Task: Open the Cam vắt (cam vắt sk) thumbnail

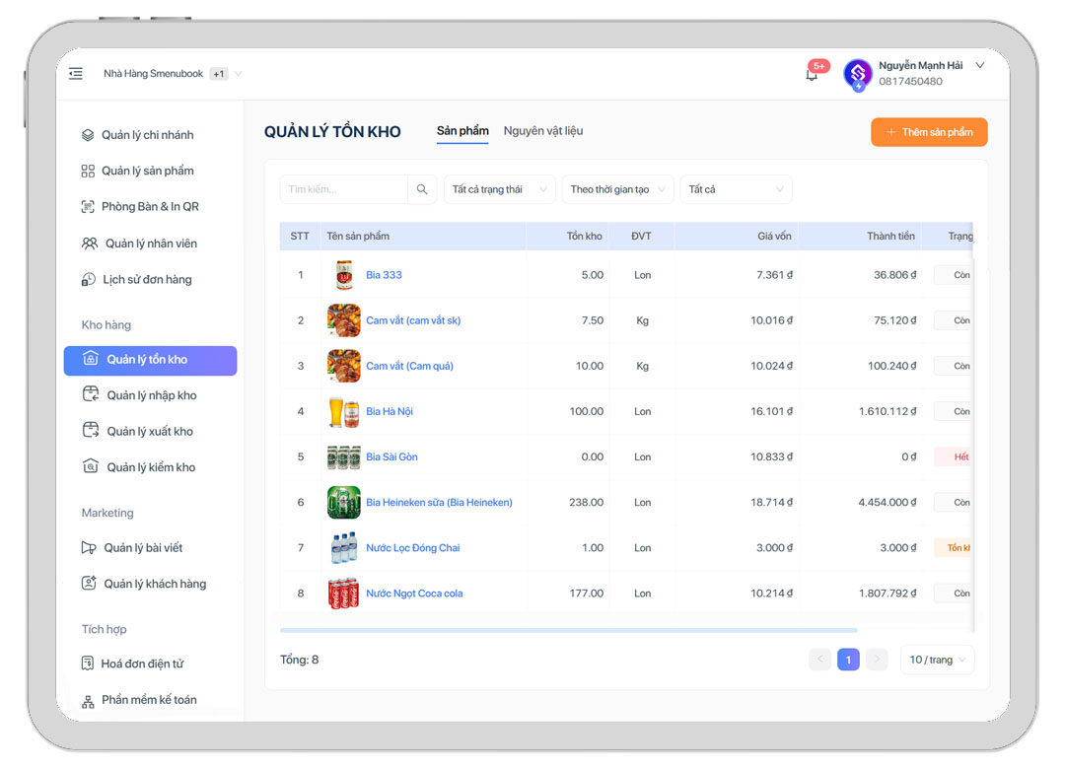Action: pos(344,320)
